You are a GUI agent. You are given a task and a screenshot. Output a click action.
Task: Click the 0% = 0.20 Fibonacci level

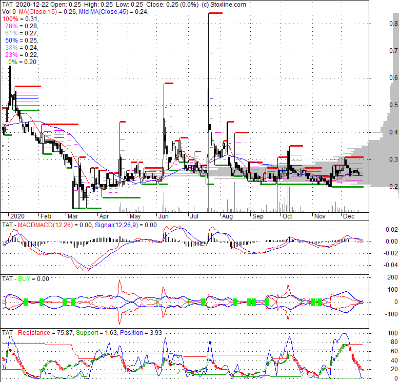22,62
